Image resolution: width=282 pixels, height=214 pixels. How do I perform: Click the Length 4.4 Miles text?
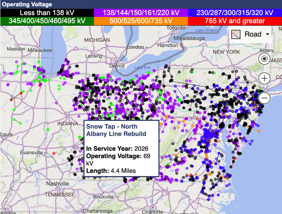click(111, 171)
